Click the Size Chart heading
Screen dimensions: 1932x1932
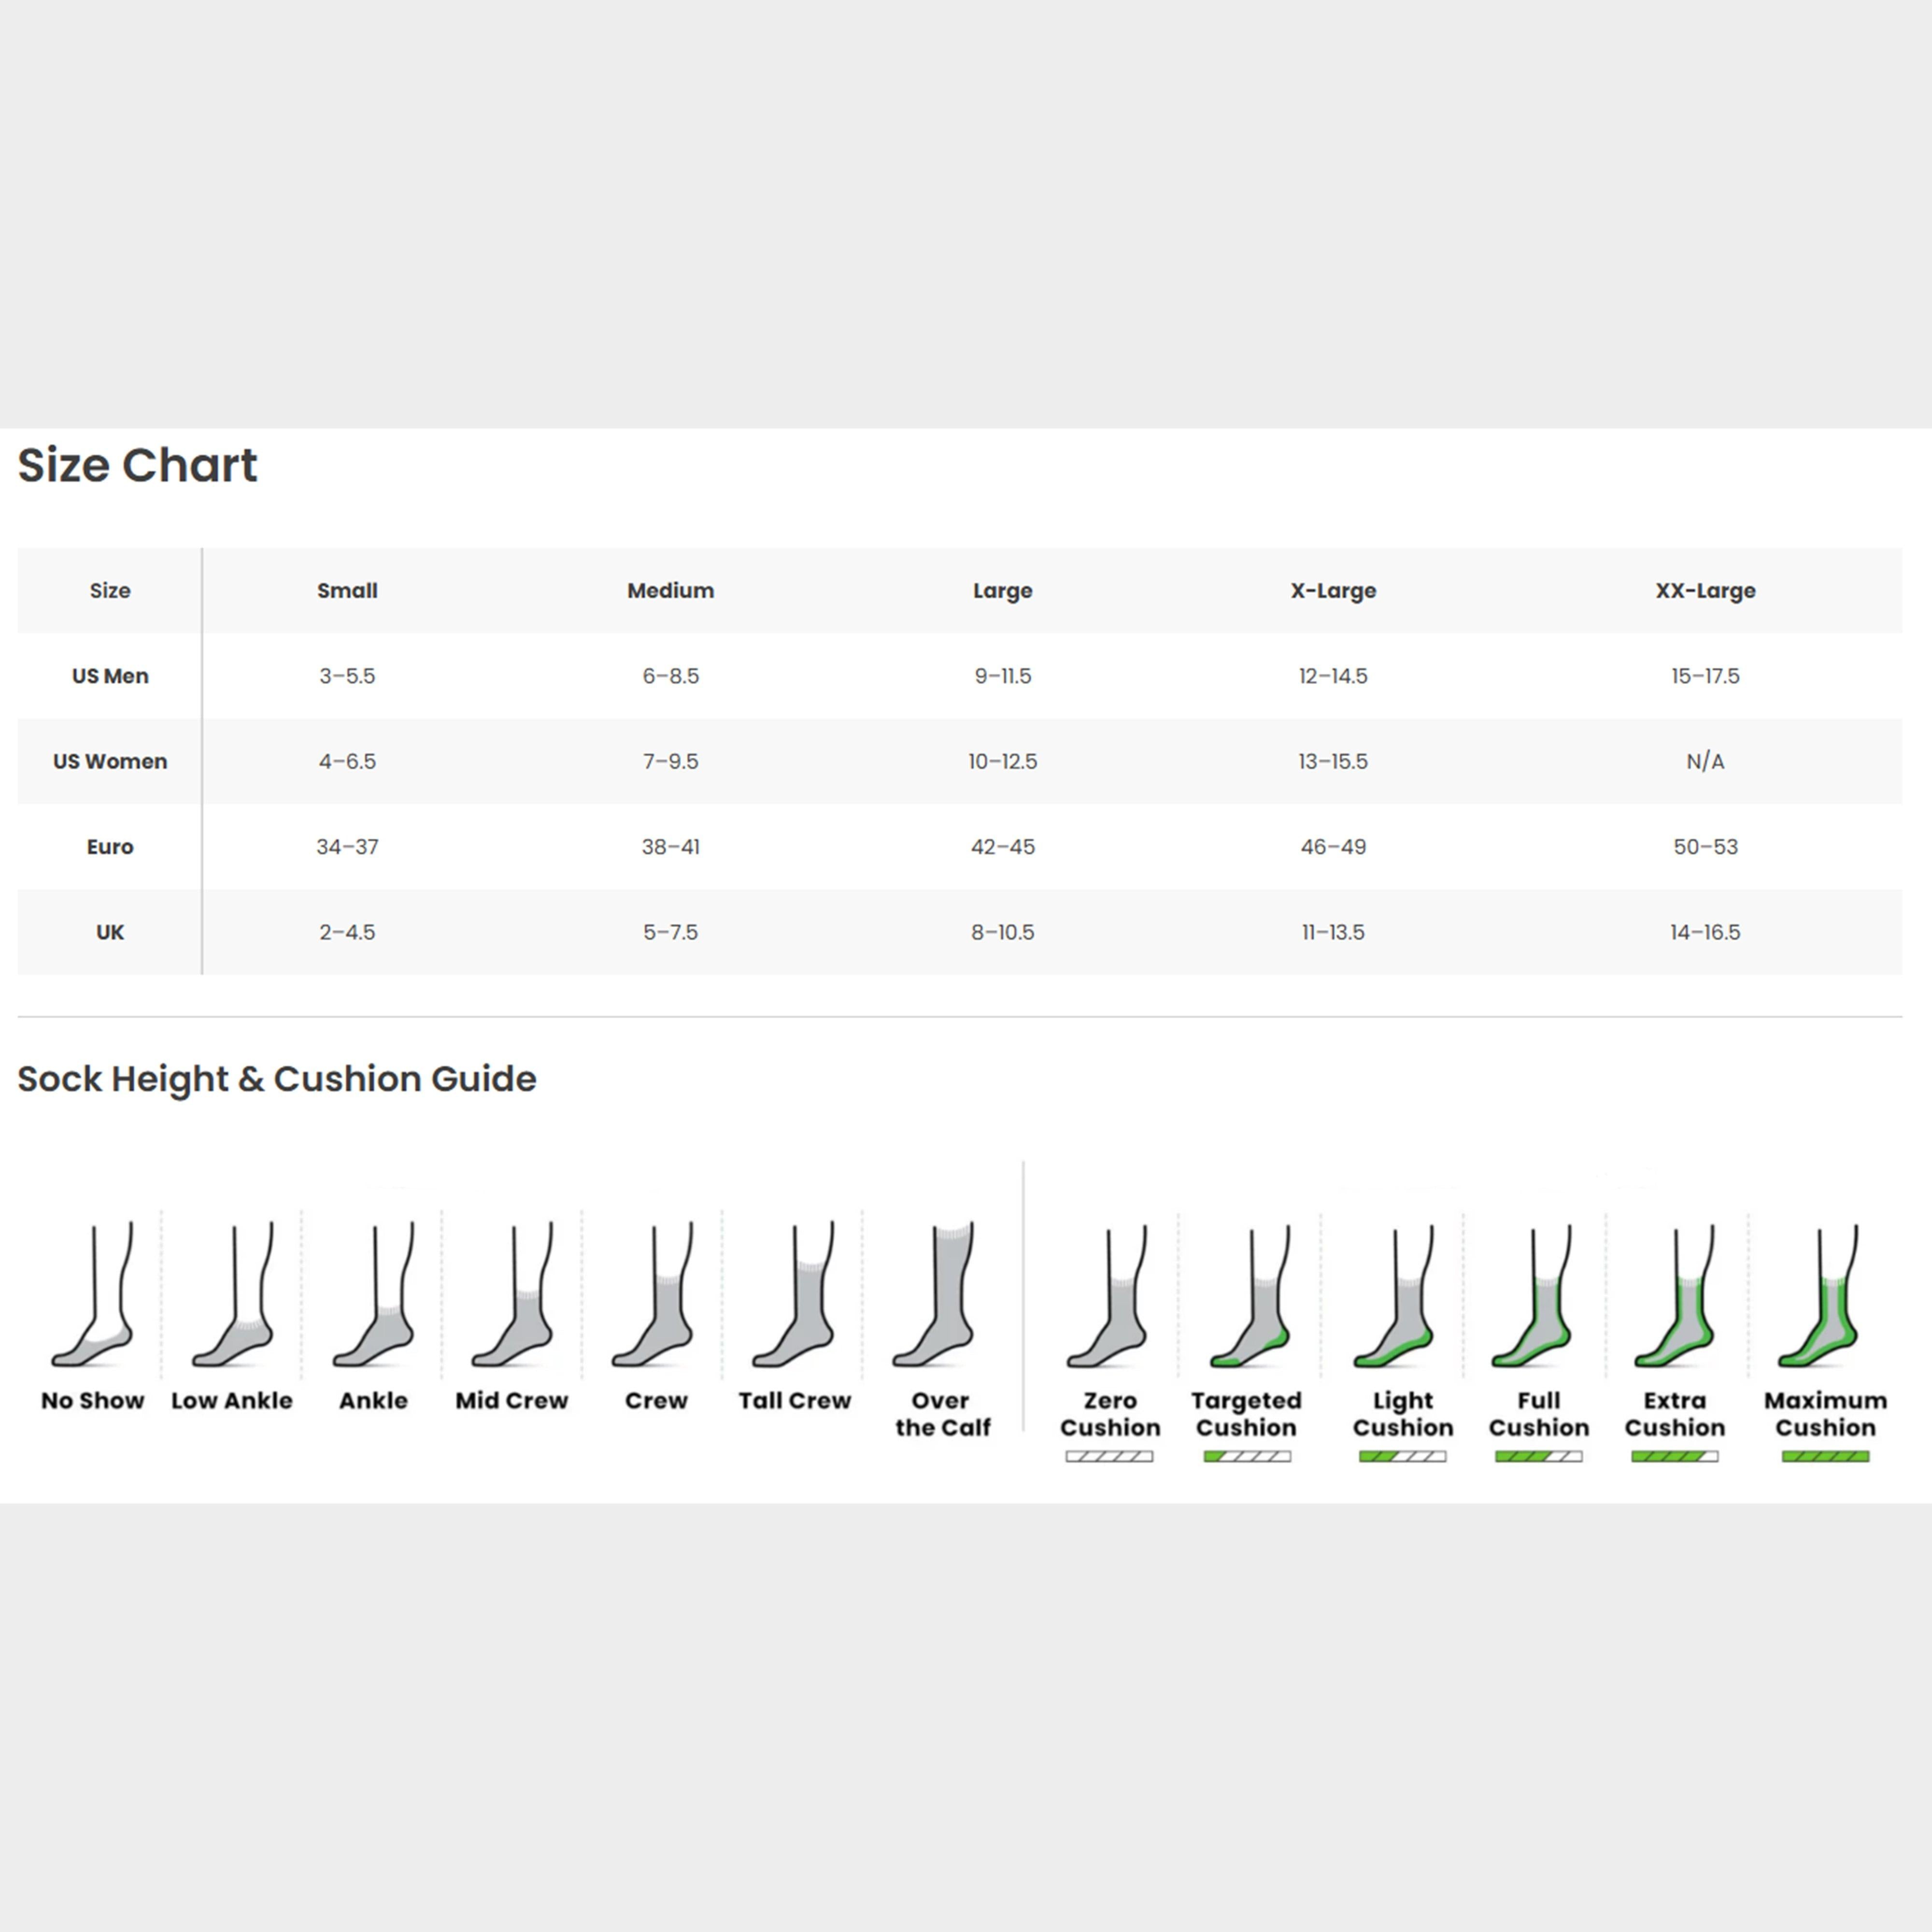pyautogui.click(x=137, y=465)
